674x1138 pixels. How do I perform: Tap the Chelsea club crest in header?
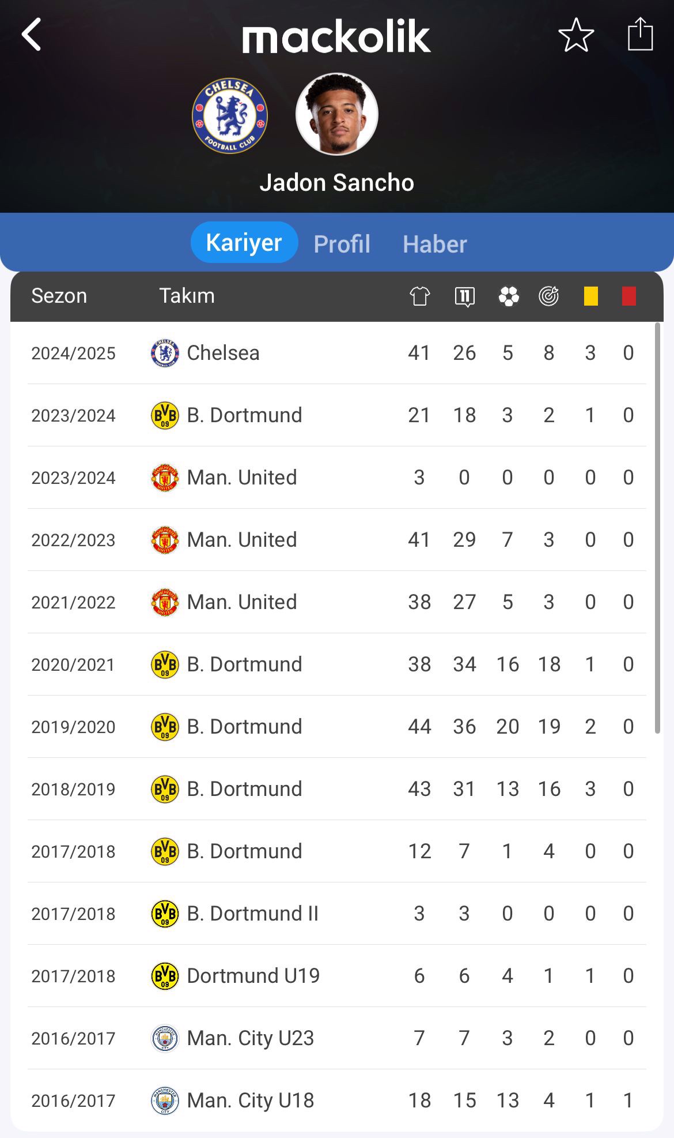(x=230, y=115)
